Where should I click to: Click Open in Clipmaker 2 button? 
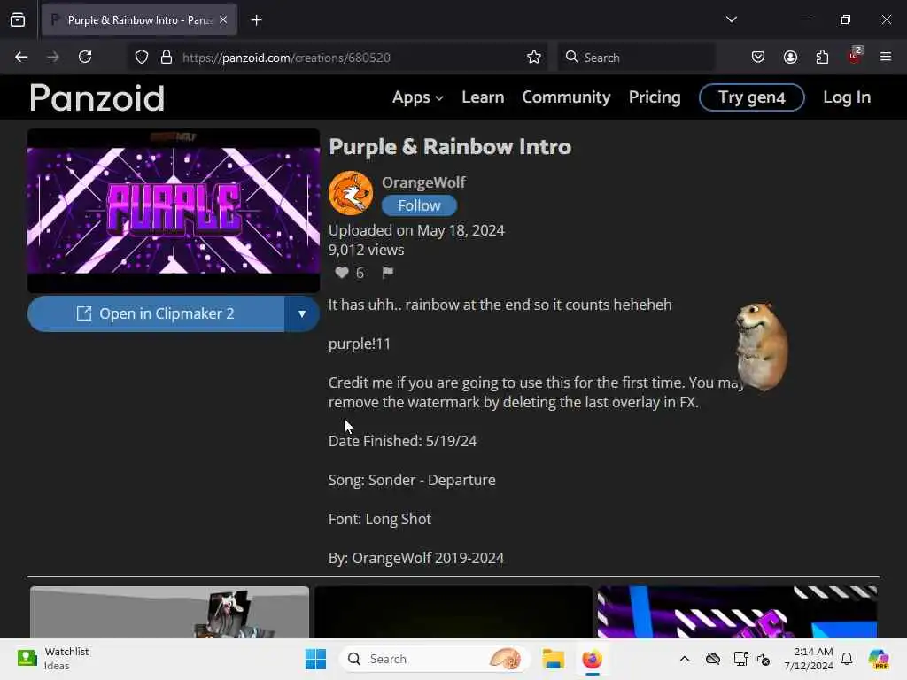click(x=156, y=314)
